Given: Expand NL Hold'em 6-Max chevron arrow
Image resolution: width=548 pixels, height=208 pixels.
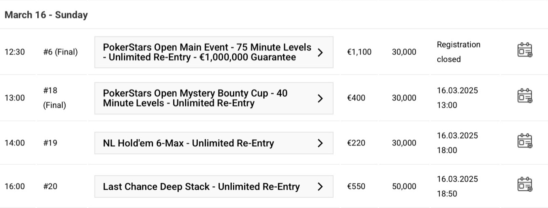Looking at the screenshot, I should pyautogui.click(x=320, y=143).
